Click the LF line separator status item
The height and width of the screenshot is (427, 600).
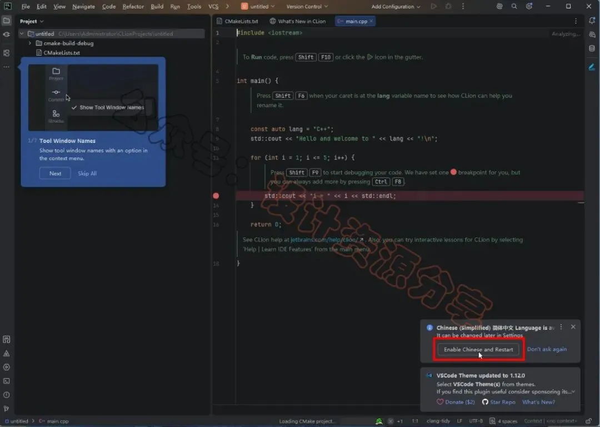[459, 421]
